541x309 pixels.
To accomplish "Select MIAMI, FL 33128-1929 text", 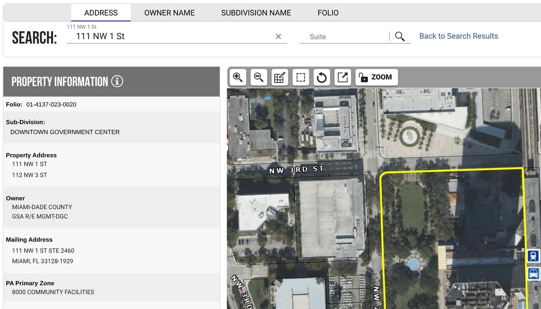I will coord(42,261).
